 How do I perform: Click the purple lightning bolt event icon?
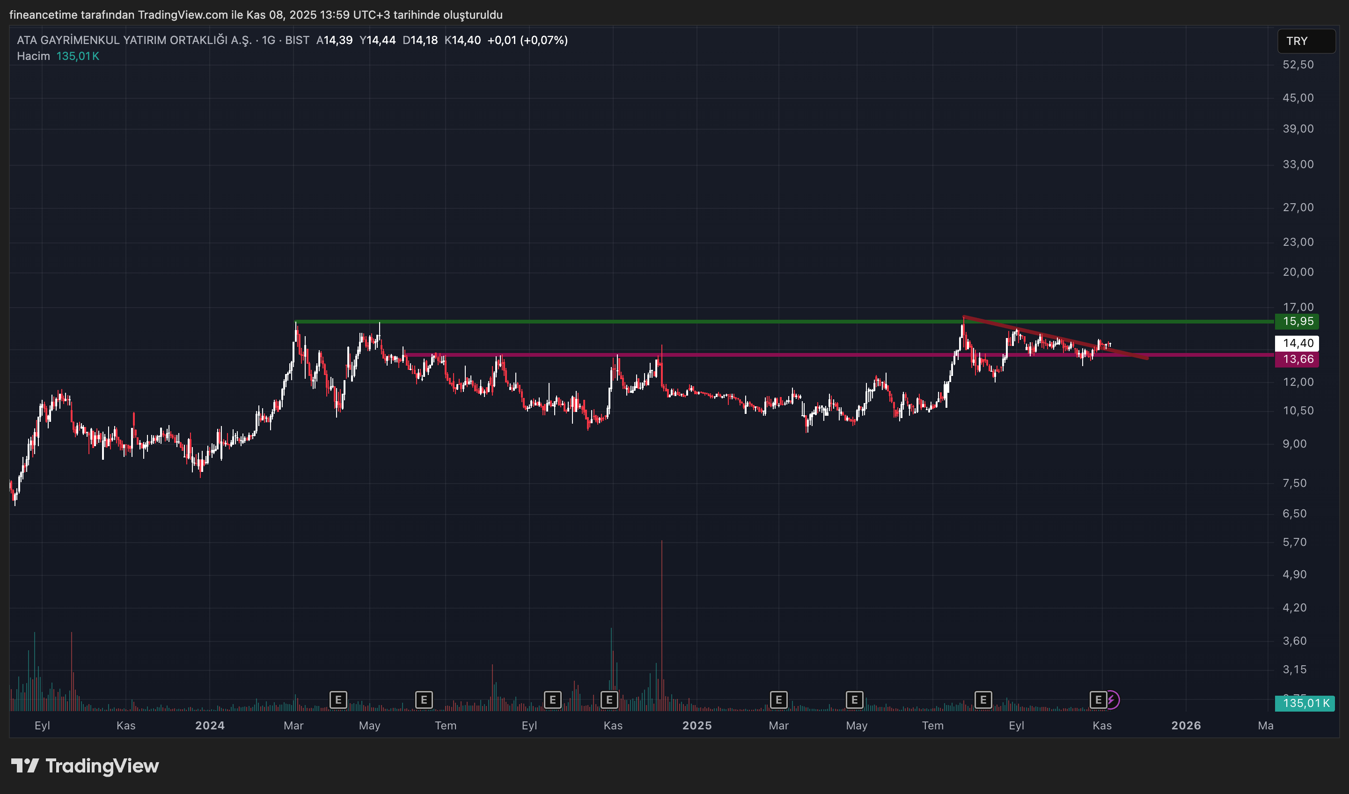pyautogui.click(x=1113, y=700)
